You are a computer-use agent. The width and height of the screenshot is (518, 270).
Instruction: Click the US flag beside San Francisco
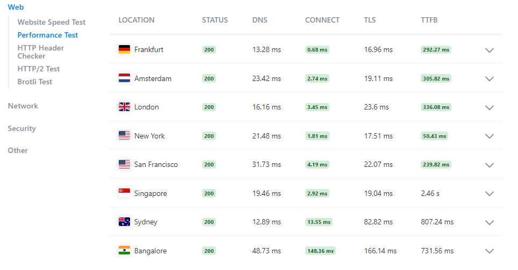124,164
